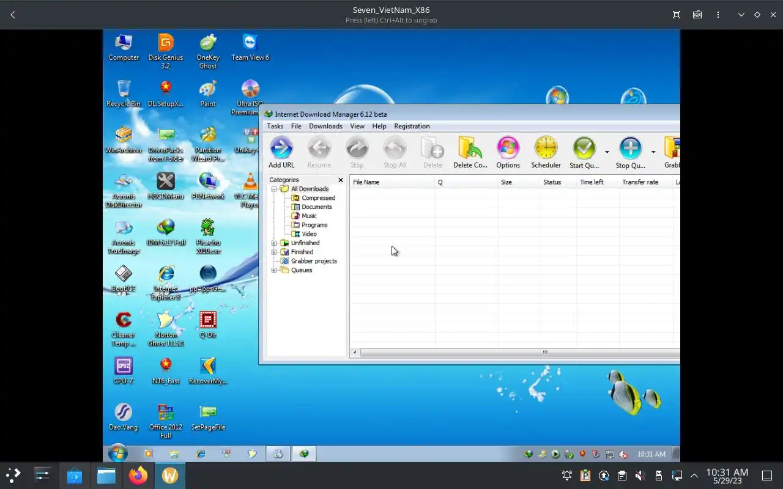Click the download list's left scroll arrow

tap(355, 352)
